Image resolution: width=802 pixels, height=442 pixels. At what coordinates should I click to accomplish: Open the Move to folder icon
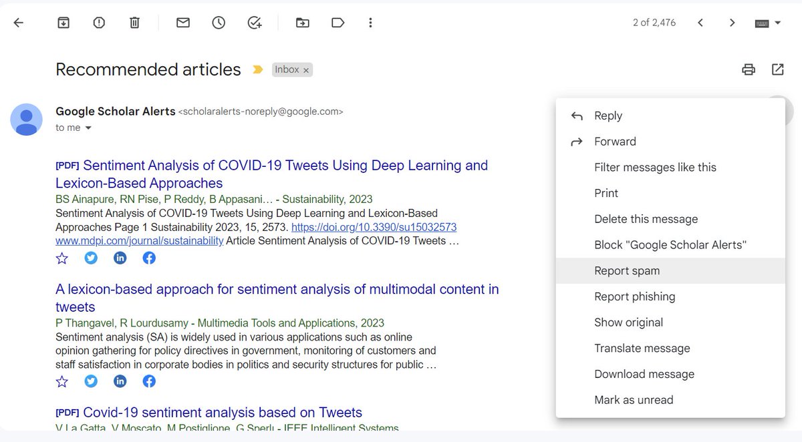coord(303,23)
